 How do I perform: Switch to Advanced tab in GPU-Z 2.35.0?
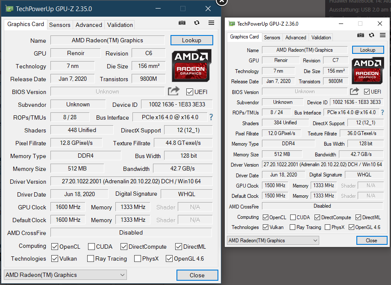point(89,25)
